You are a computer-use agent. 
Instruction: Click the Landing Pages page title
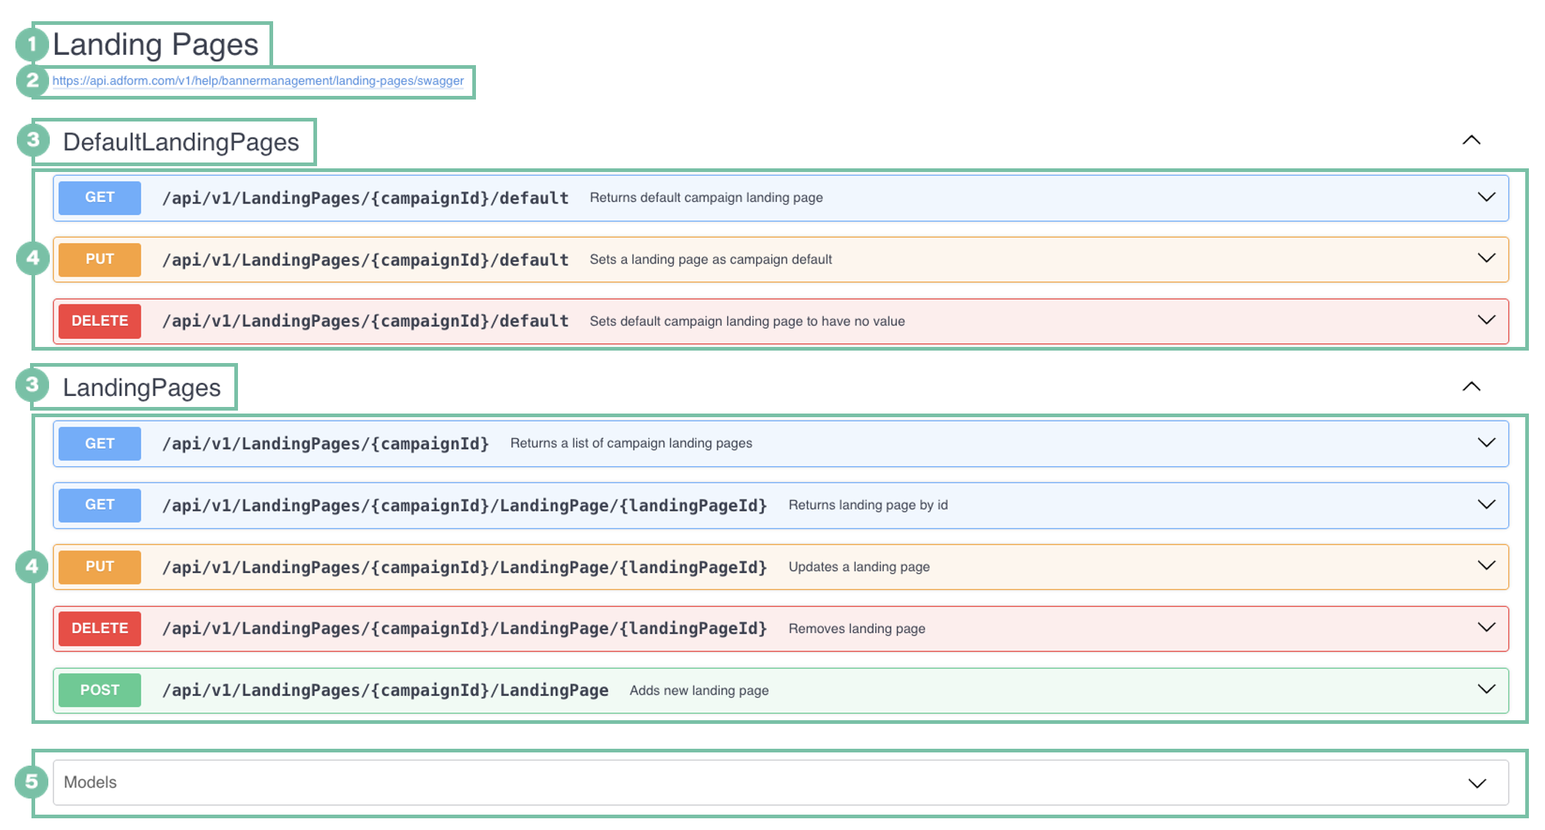pos(155,45)
